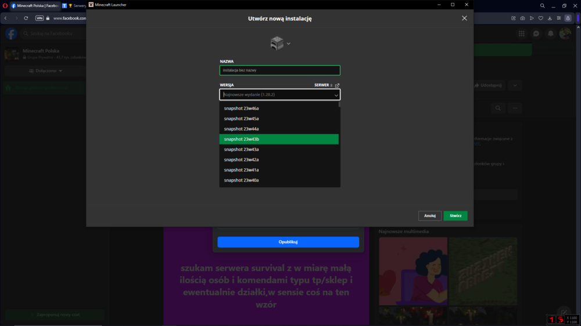Click Opublikuj button in Facebook window
This screenshot has height=326, width=581.
288,242
